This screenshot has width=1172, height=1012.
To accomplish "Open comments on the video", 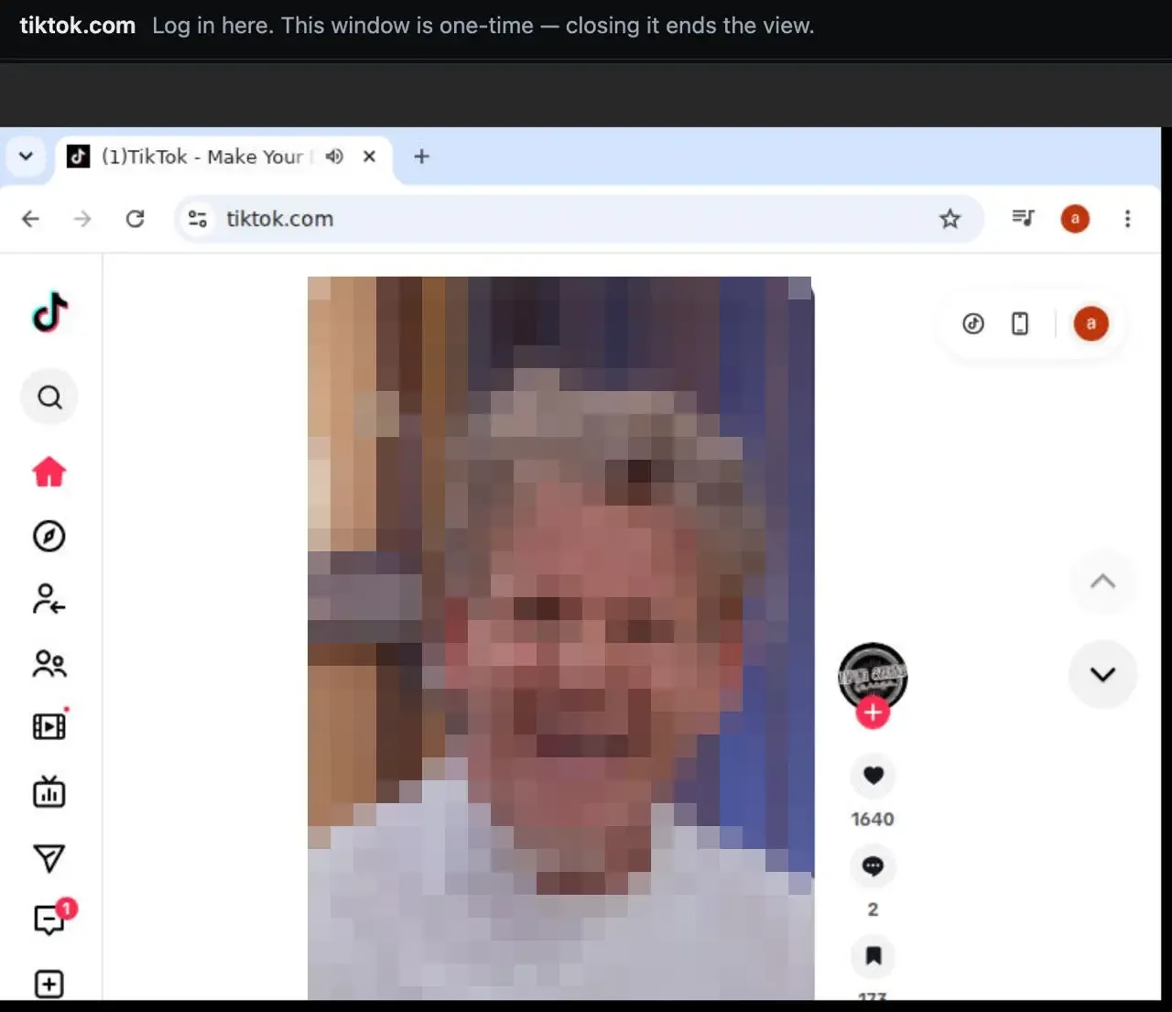I will pyautogui.click(x=874, y=865).
